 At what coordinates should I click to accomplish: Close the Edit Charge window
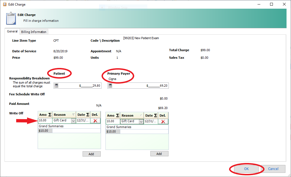(284, 4)
